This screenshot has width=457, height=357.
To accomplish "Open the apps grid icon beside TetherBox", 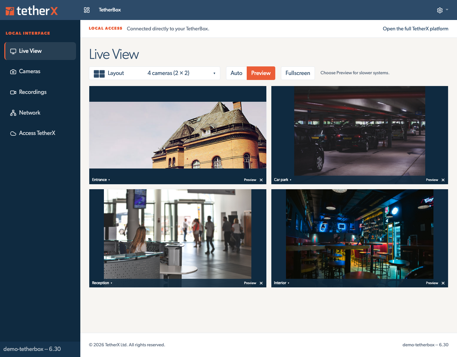I will point(87,10).
